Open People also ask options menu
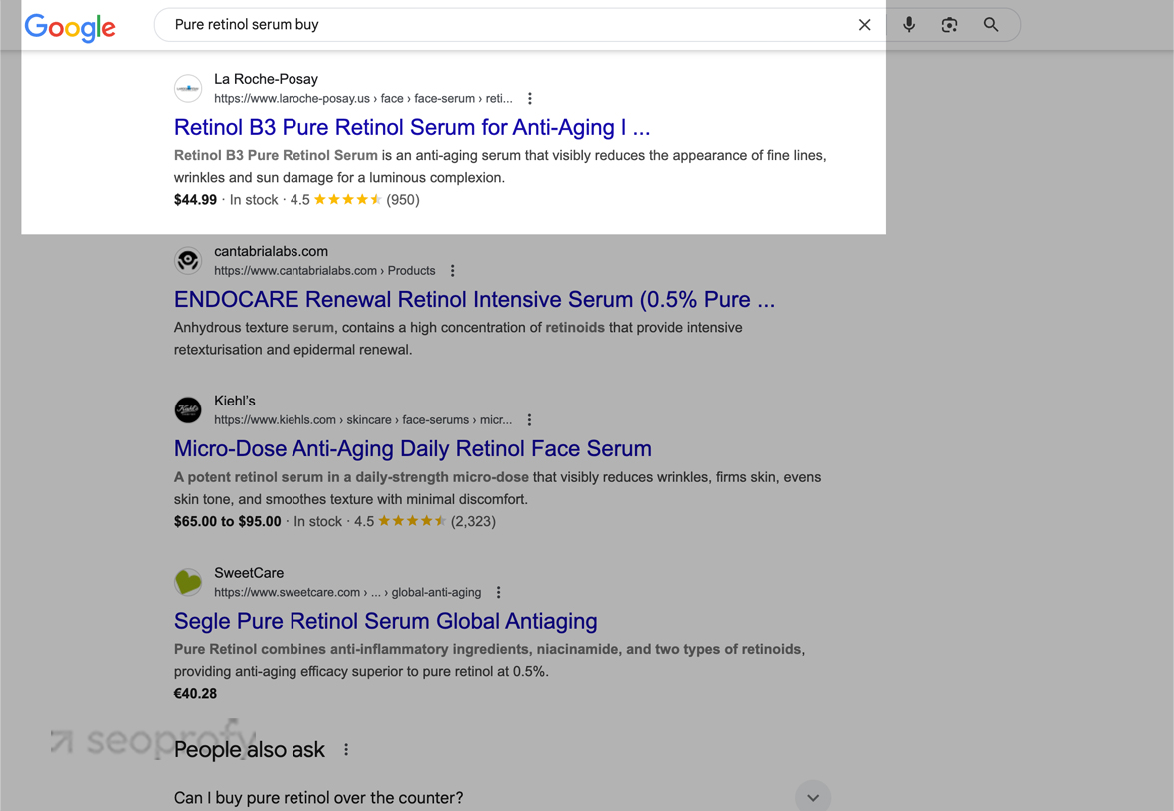Viewport: 1174px width, 811px height. click(x=345, y=750)
